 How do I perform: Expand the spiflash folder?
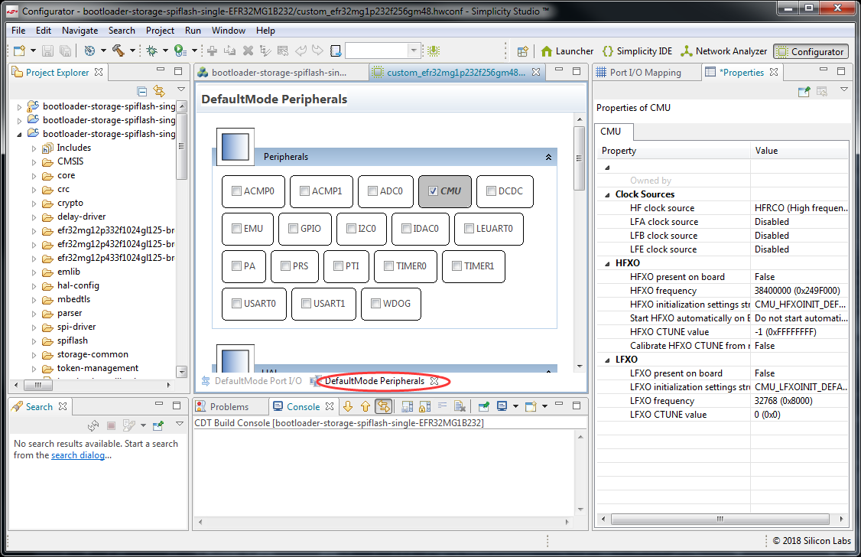tap(34, 340)
